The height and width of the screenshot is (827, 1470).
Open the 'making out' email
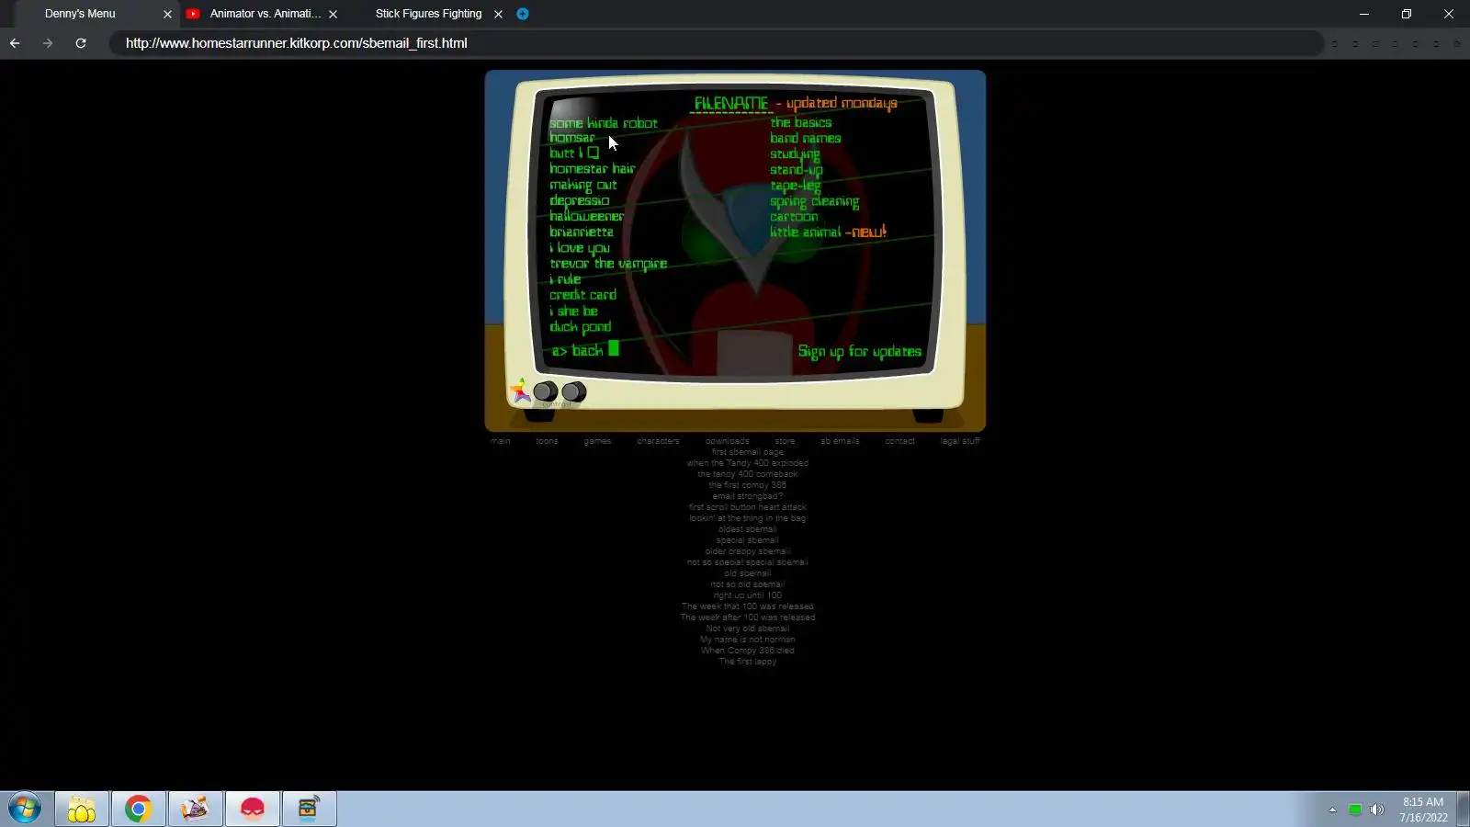pyautogui.click(x=583, y=185)
